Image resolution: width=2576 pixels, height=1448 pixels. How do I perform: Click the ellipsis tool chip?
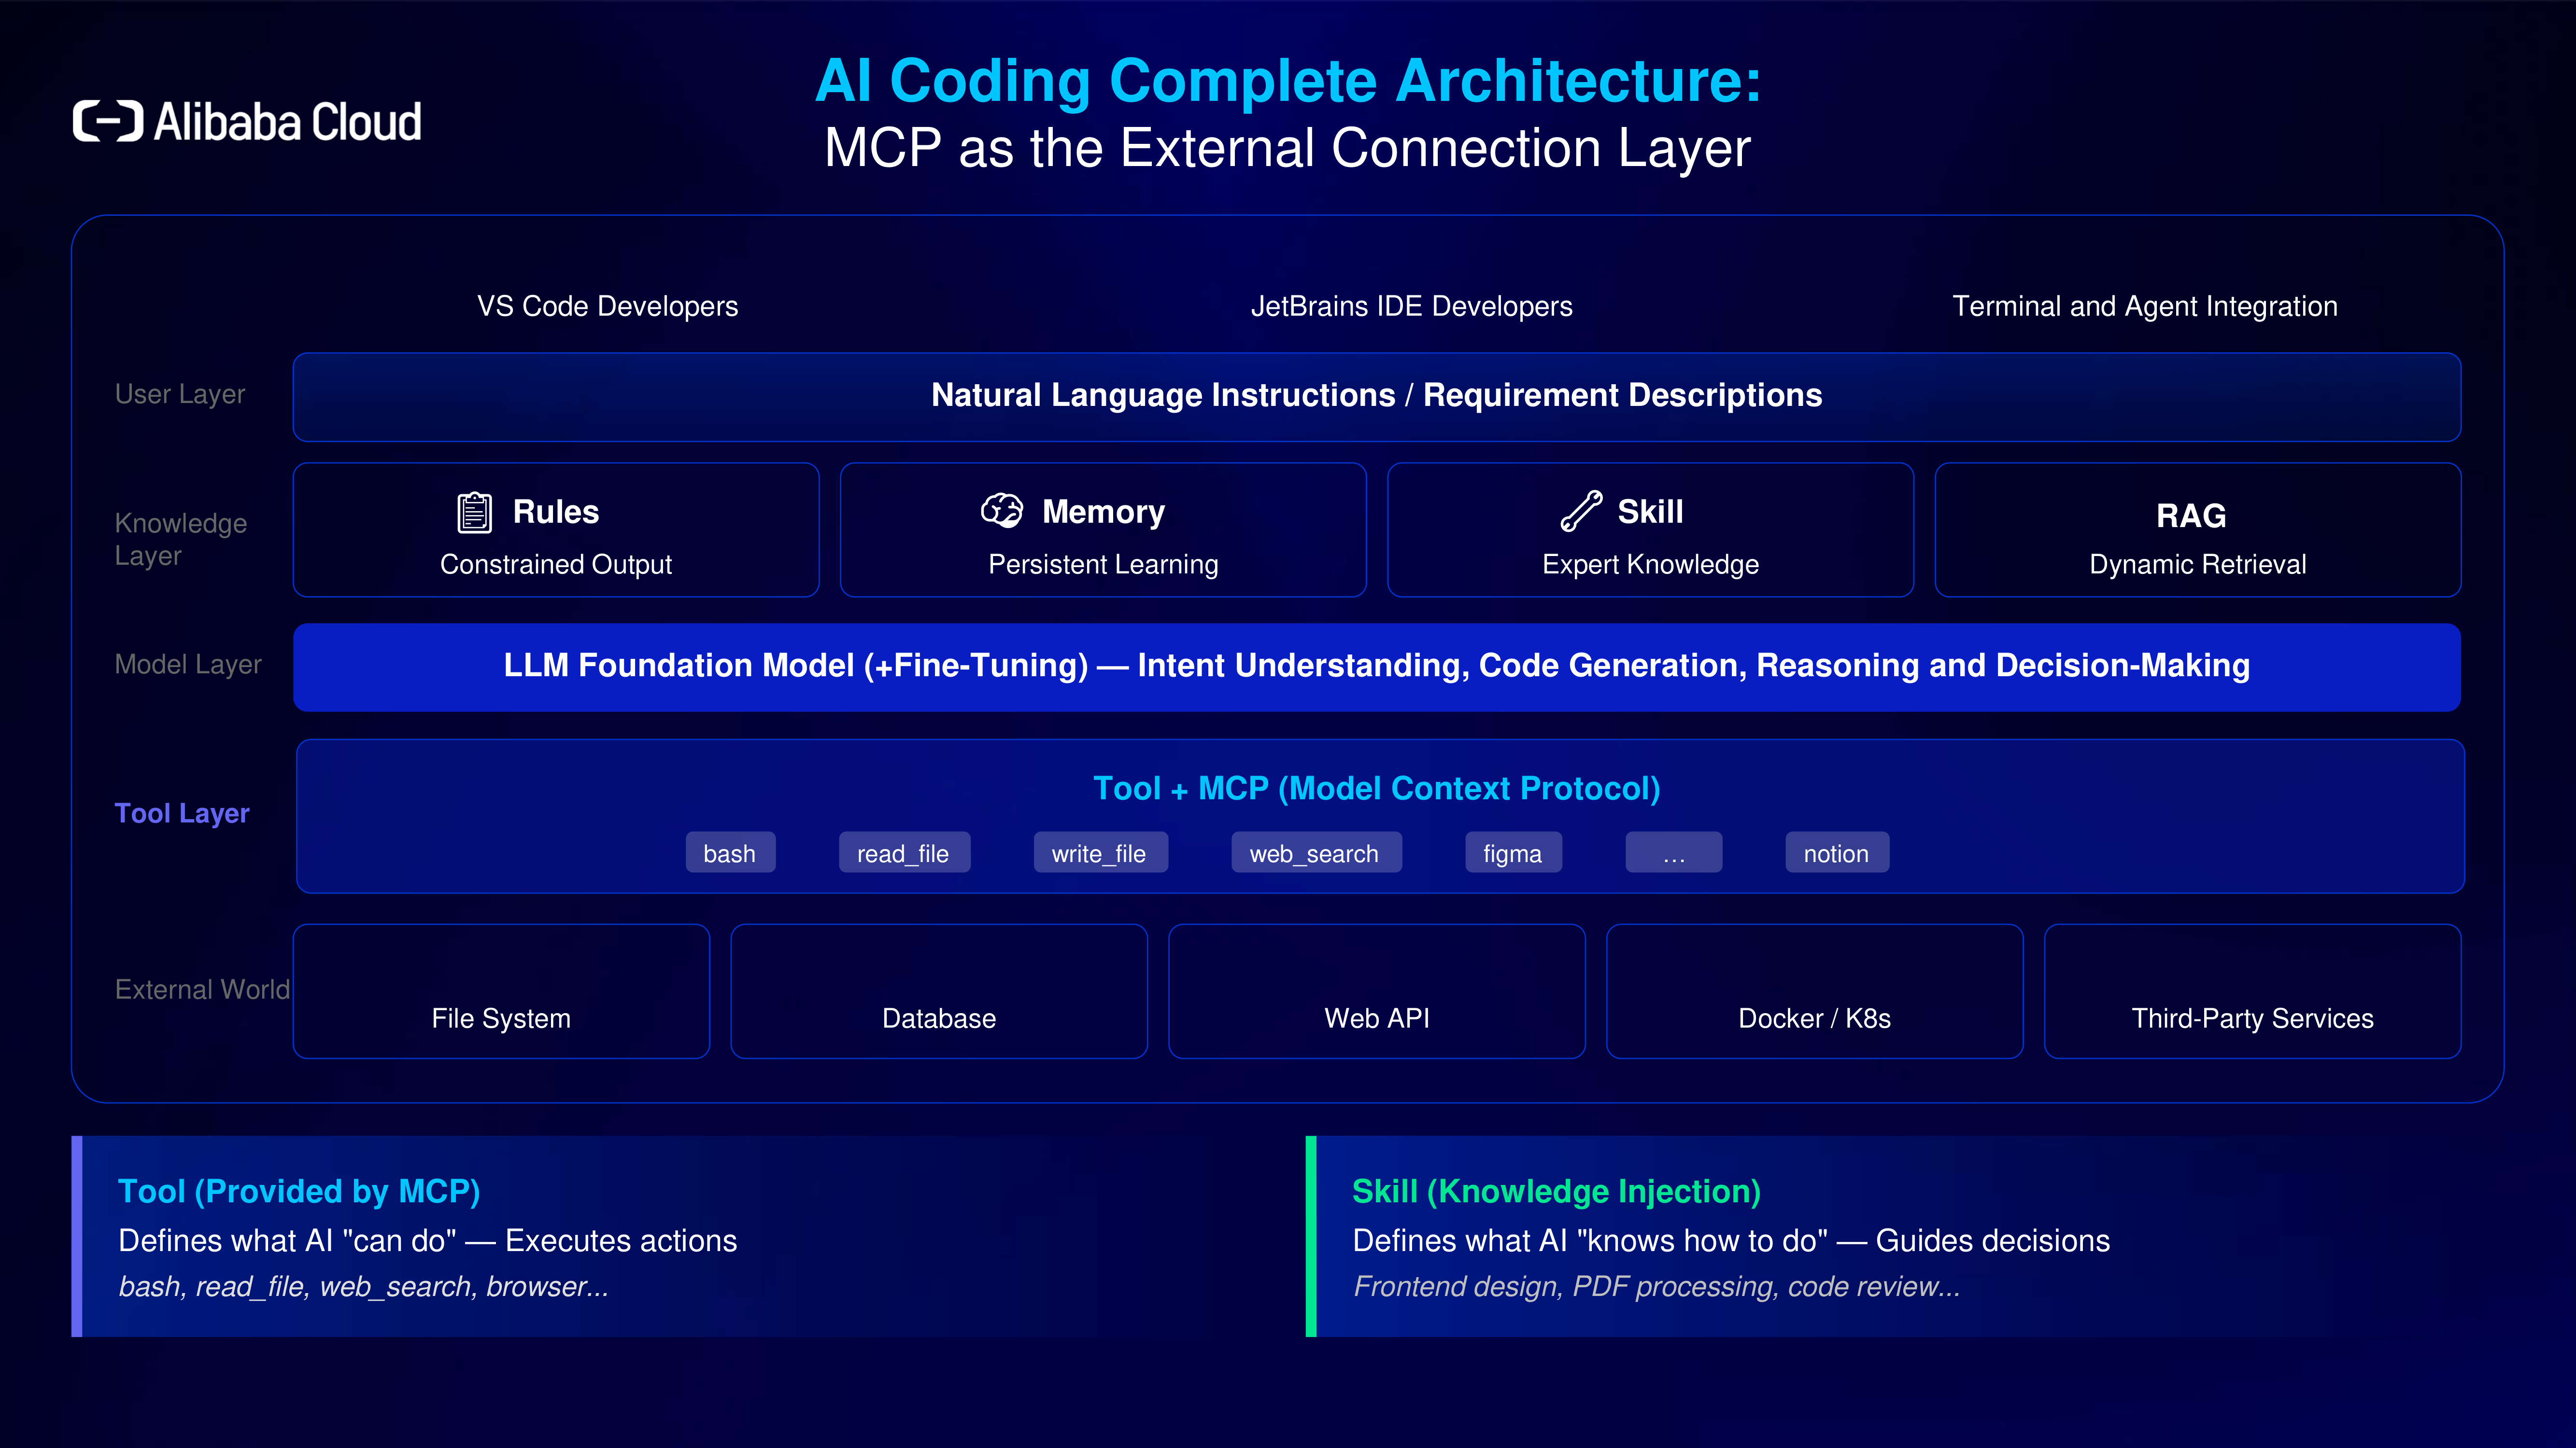pyautogui.click(x=1674, y=853)
